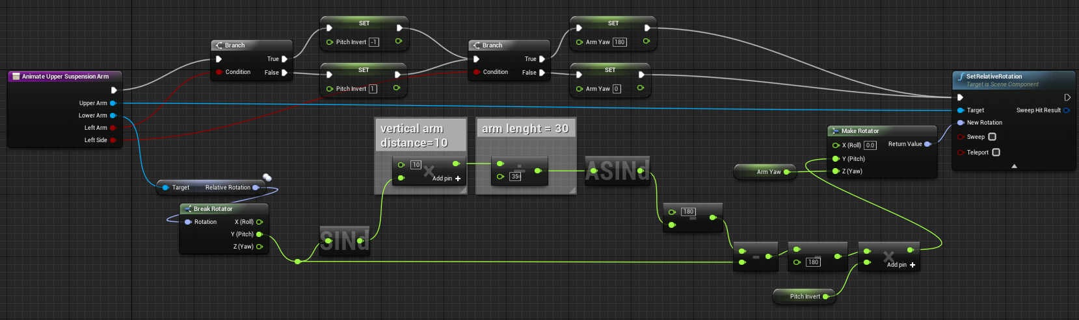Click the True exec pin on the Branch feeding the Arm Yaw SETs

(542, 59)
